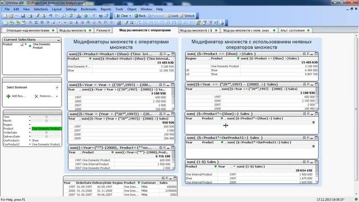Viewport: 359px width, 202px height.
Task: Click Remove Bookmark button
Action: coord(44,96)
